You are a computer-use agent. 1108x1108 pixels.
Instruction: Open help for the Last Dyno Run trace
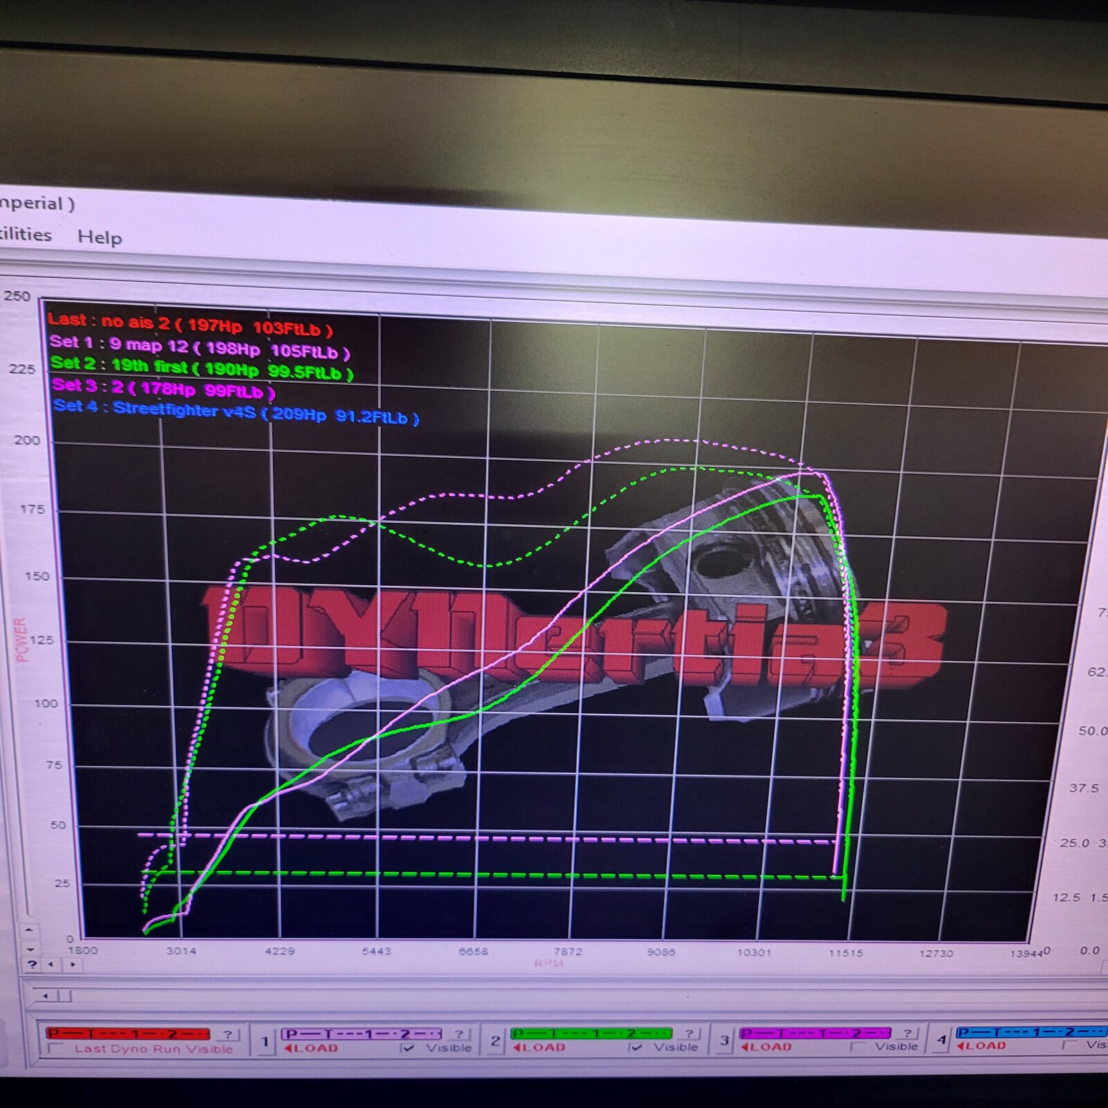[x=227, y=1035]
